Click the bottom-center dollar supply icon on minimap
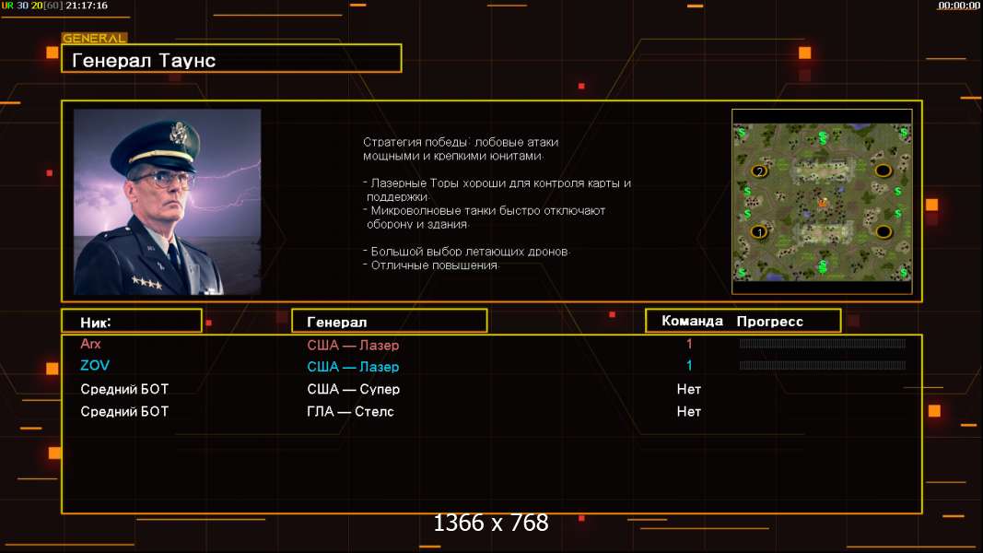983x553 pixels. 823,266
